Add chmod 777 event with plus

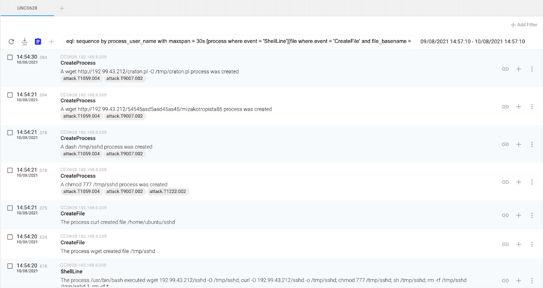tap(519, 182)
